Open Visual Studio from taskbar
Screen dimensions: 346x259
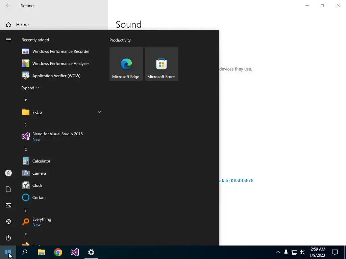point(75,252)
